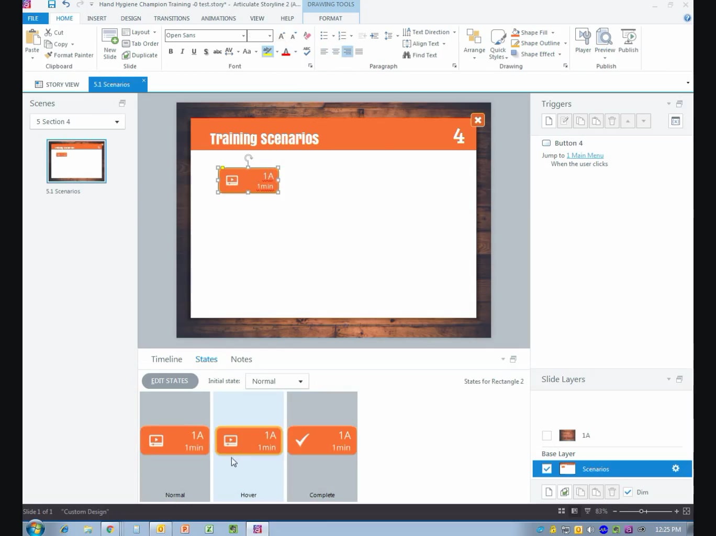
Task: Switch to the INSERT ribbon tab
Action: [x=97, y=18]
